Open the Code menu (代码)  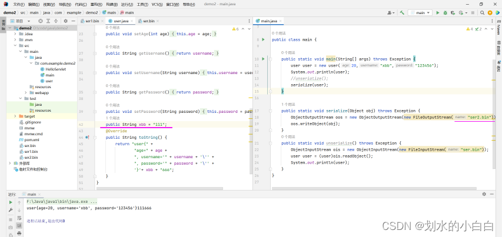point(81,5)
